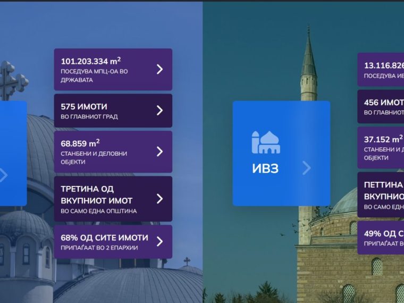Click text ВО САМО ЕДНА ОПШТИНА under ТРЕТИНА
Image resolution: width=404 pixels, height=303 pixels.
pyautogui.click(x=99, y=211)
